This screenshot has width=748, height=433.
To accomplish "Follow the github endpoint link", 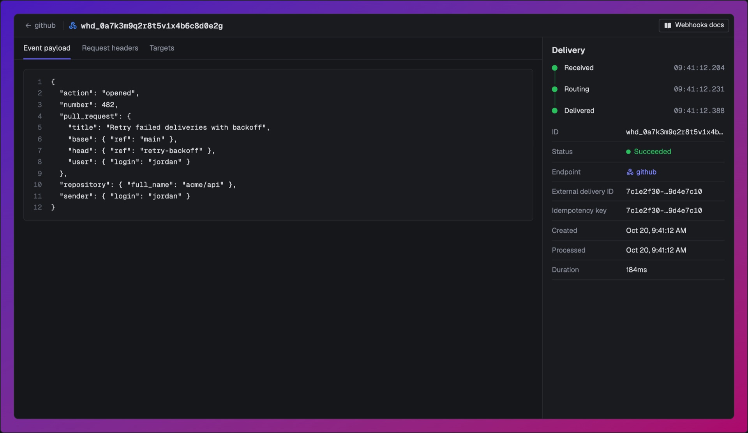I will tap(646, 172).
